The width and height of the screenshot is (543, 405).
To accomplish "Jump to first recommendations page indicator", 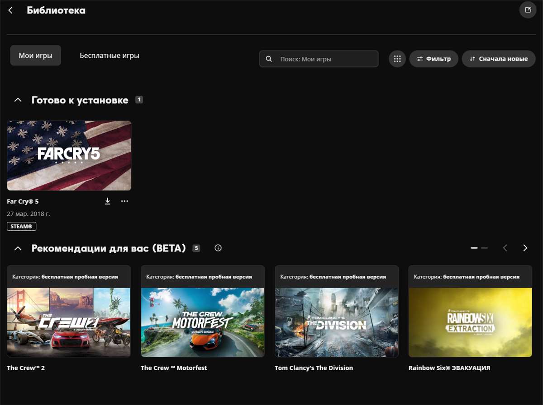I will pos(474,248).
